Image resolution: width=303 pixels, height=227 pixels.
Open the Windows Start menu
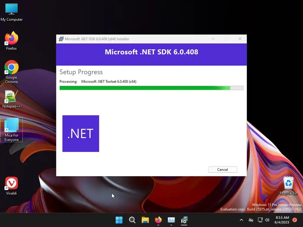(119, 220)
